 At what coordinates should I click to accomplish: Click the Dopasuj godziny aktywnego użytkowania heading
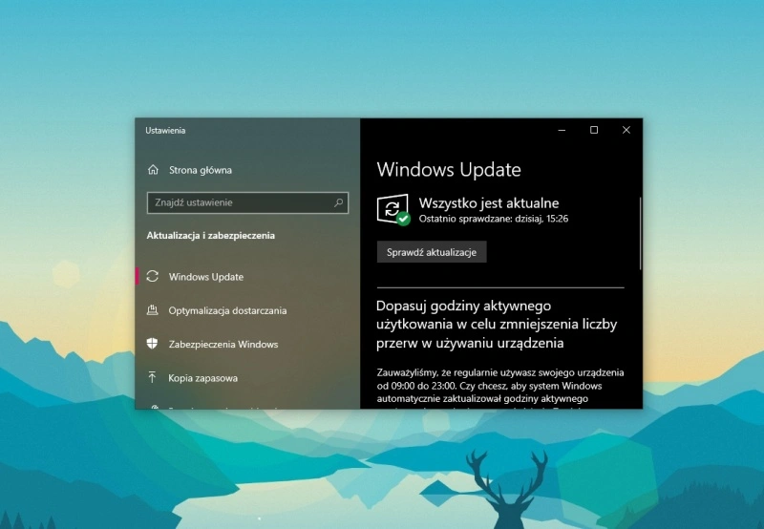point(497,325)
